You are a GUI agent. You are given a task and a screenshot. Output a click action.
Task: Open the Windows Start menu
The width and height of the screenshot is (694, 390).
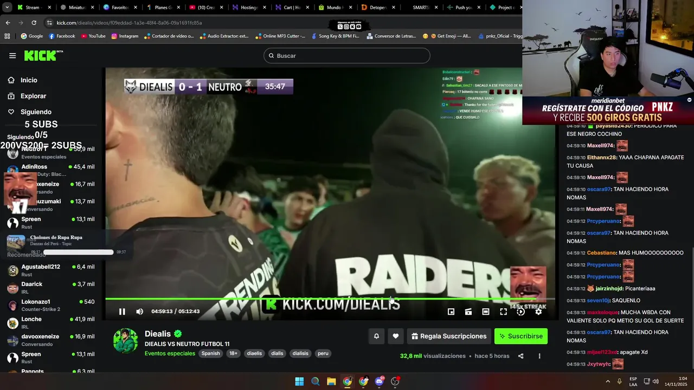pos(299,381)
